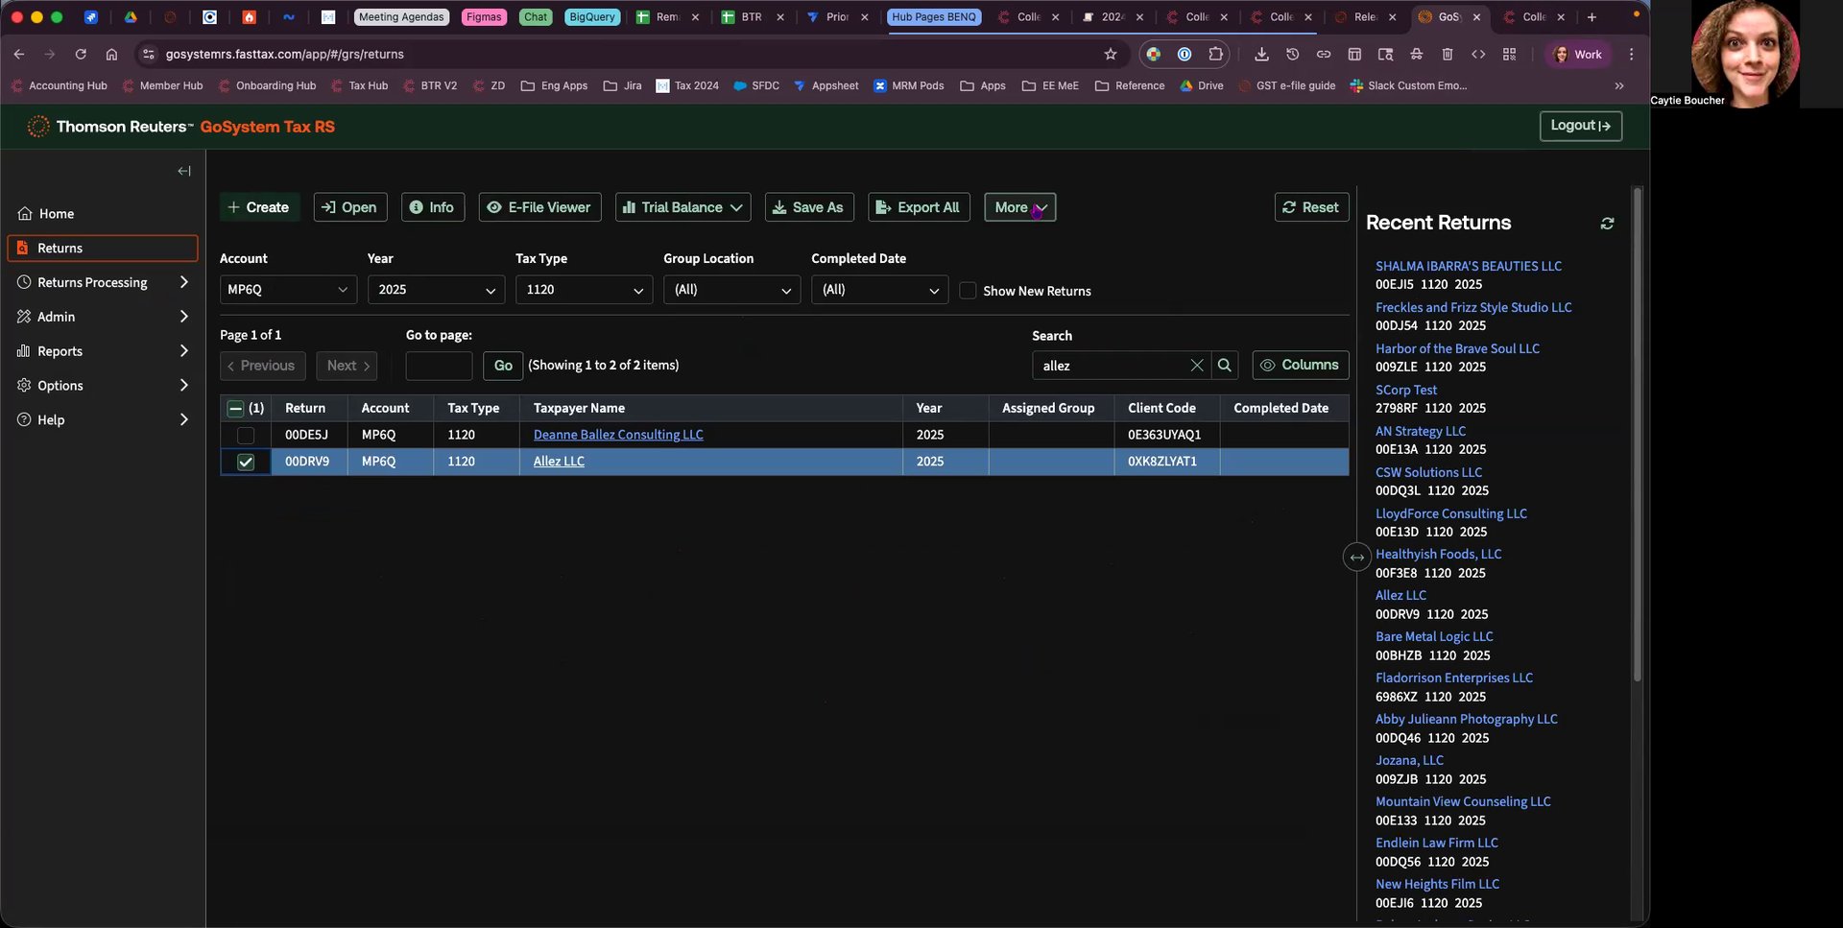This screenshot has height=928, width=1843.
Task: Refresh the Recent Returns list icon
Action: point(1607,224)
